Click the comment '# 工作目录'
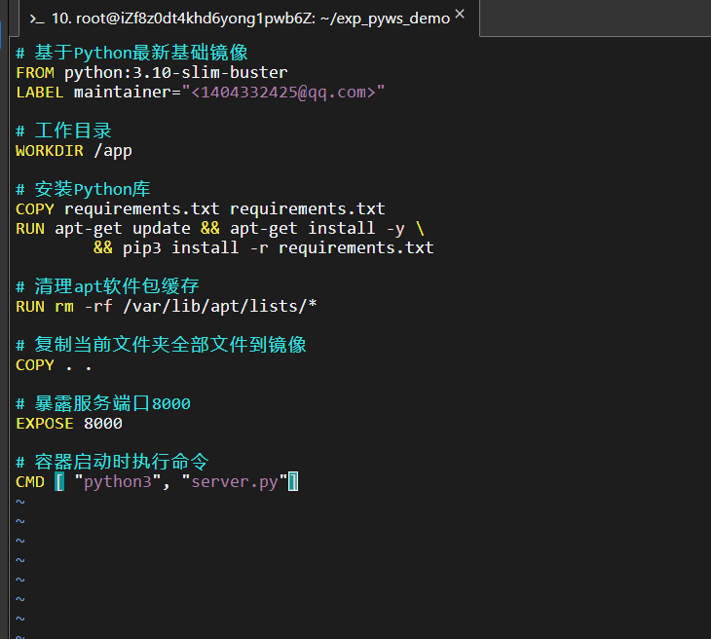 pyautogui.click(x=63, y=131)
